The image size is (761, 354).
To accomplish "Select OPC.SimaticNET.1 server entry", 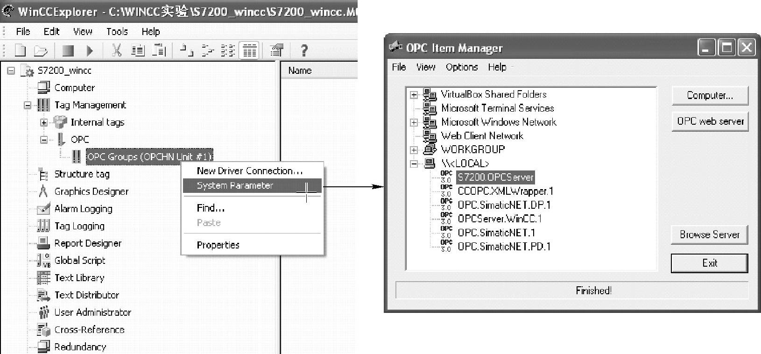I will (496, 233).
